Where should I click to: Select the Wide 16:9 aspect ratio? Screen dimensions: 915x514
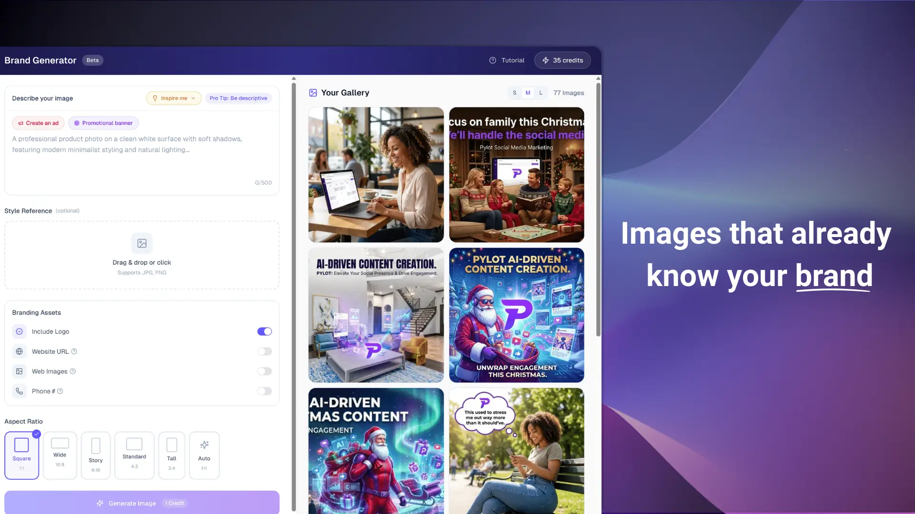pyautogui.click(x=60, y=455)
